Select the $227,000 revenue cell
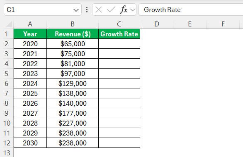Image resolution: width=243 pixels, height=157 pixels. tap(73, 123)
